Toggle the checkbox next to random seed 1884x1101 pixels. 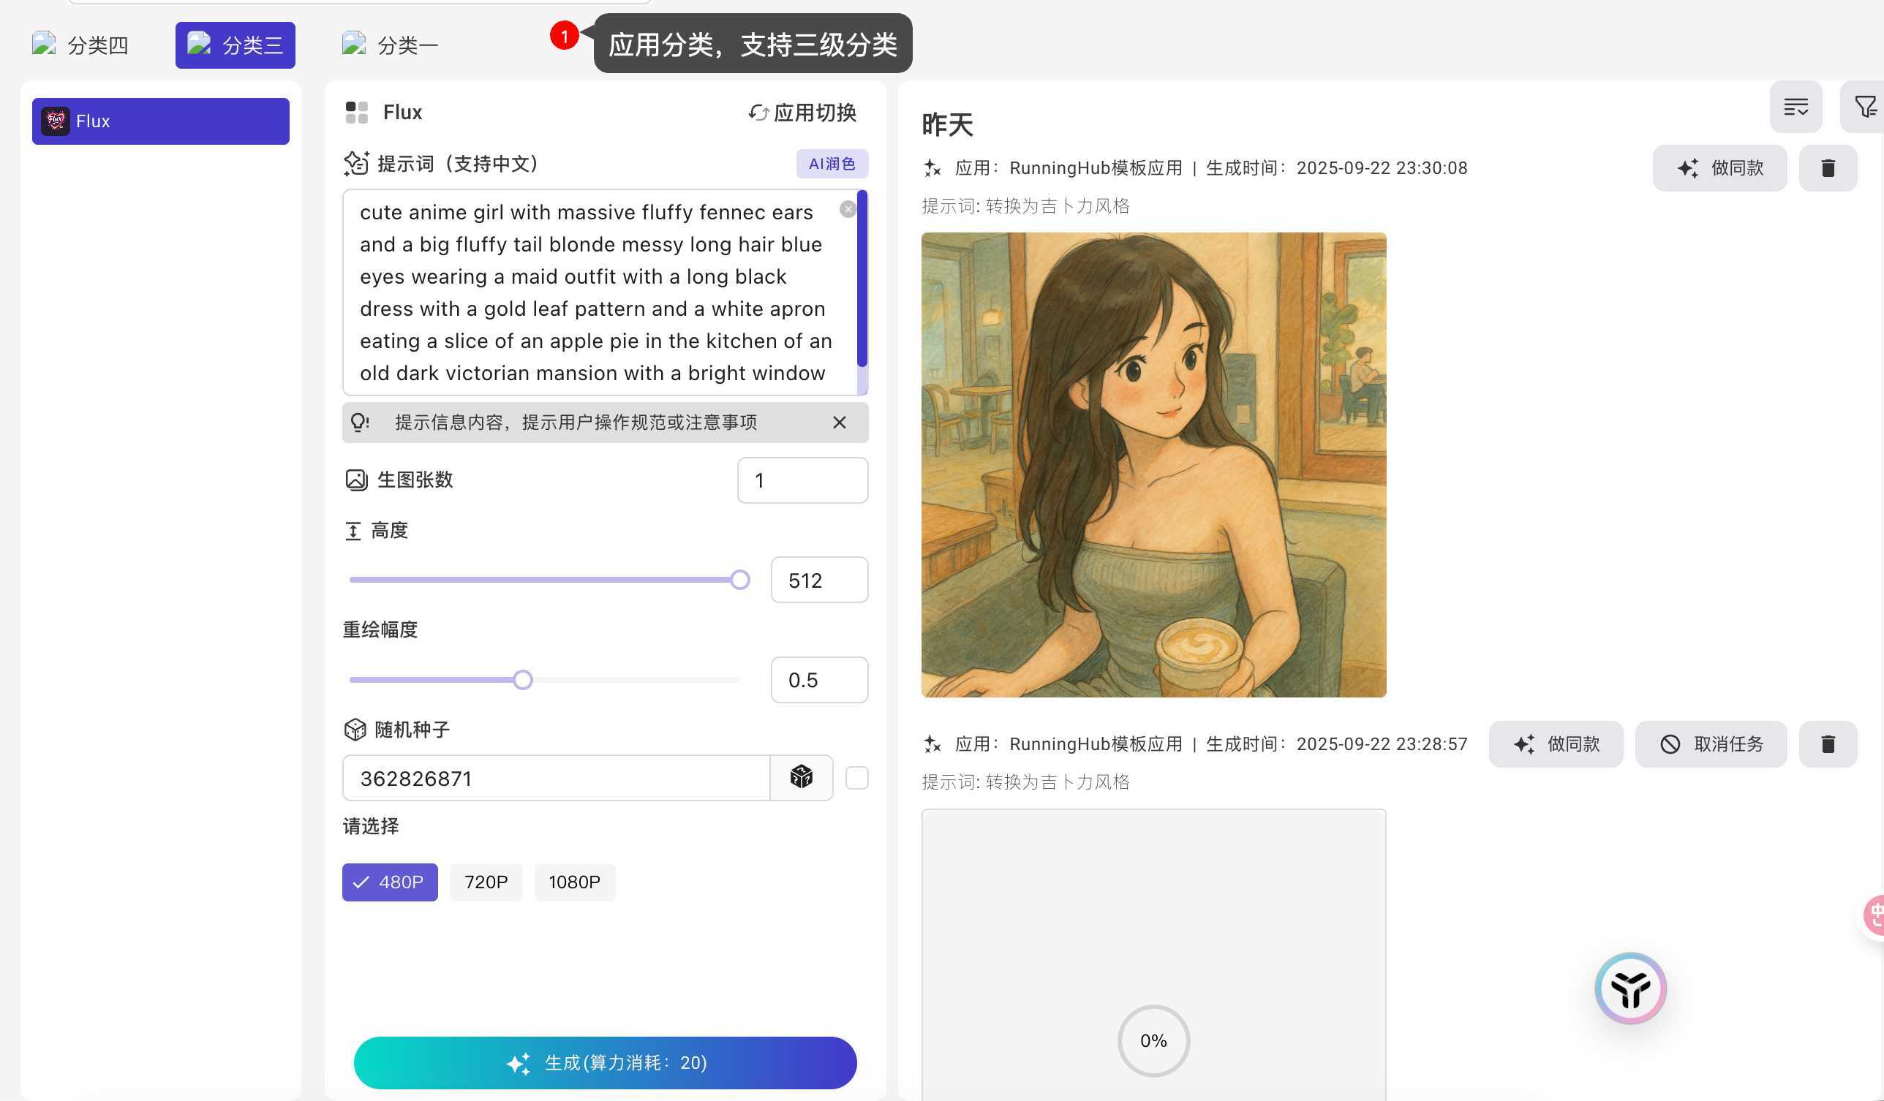856,777
